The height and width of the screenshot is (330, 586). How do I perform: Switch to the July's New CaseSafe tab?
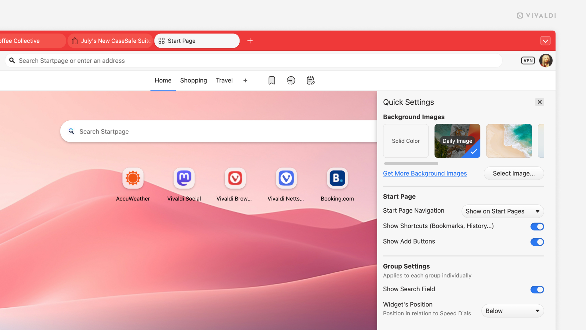110,41
